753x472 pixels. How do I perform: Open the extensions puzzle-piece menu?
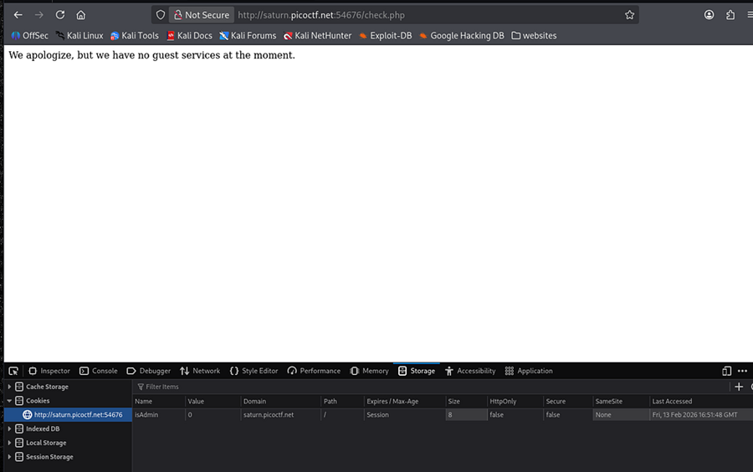pos(730,15)
